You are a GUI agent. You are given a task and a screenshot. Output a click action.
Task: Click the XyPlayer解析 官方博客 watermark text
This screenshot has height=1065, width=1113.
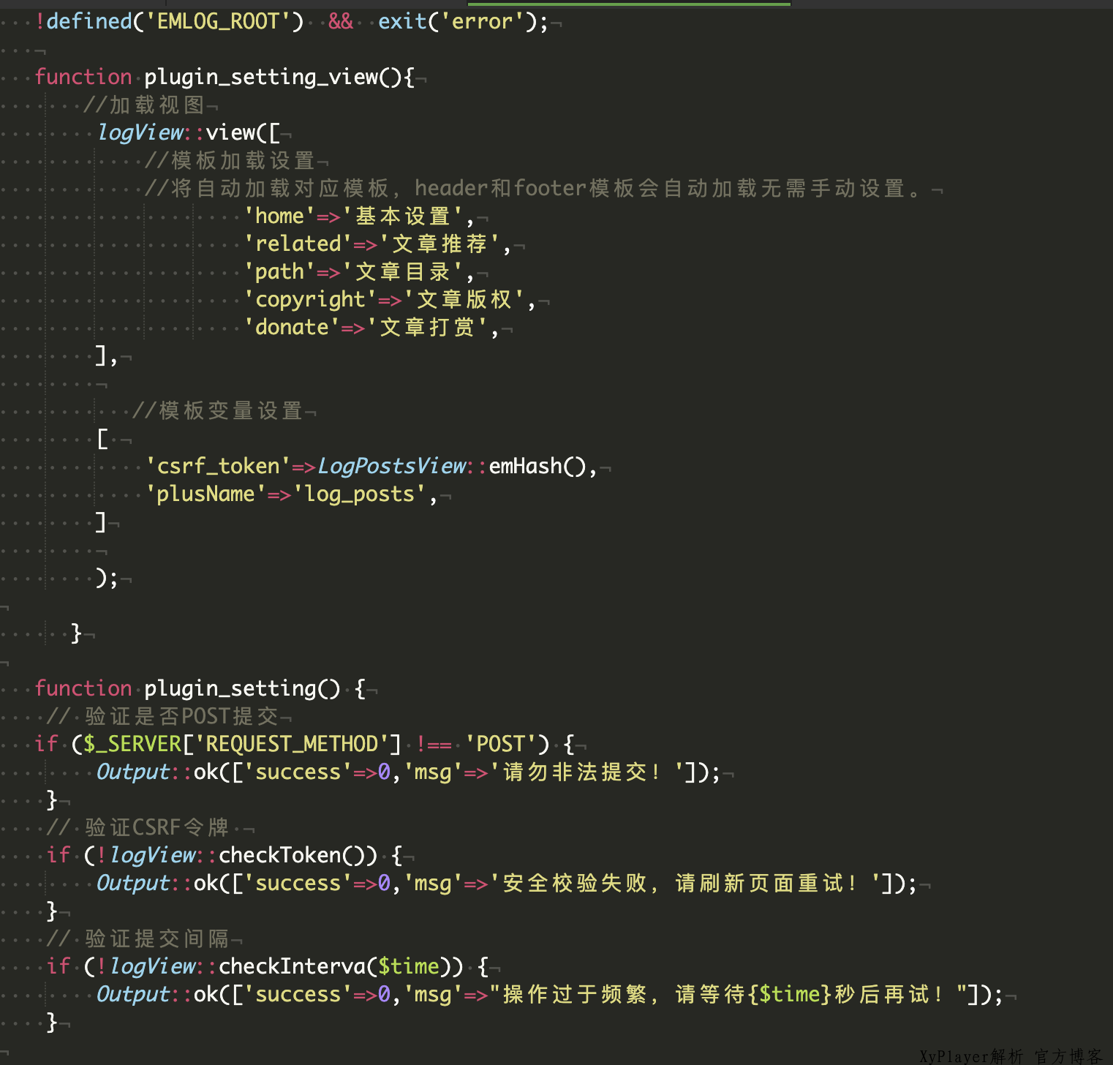point(1011,1055)
